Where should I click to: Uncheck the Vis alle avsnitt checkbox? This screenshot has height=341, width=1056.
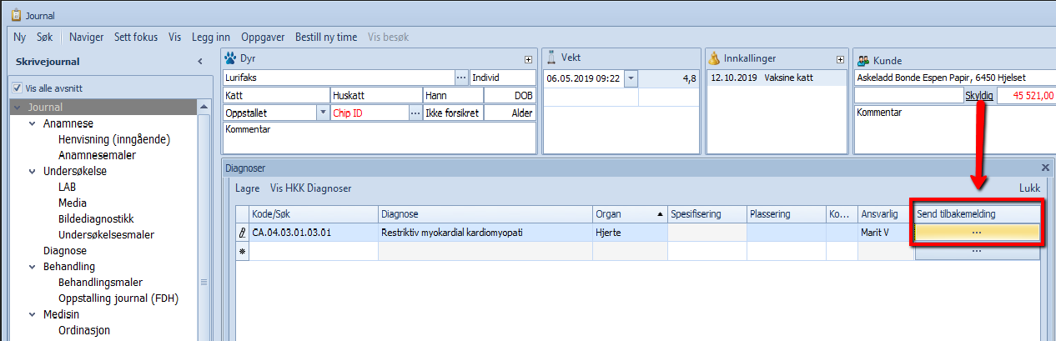tap(17, 88)
